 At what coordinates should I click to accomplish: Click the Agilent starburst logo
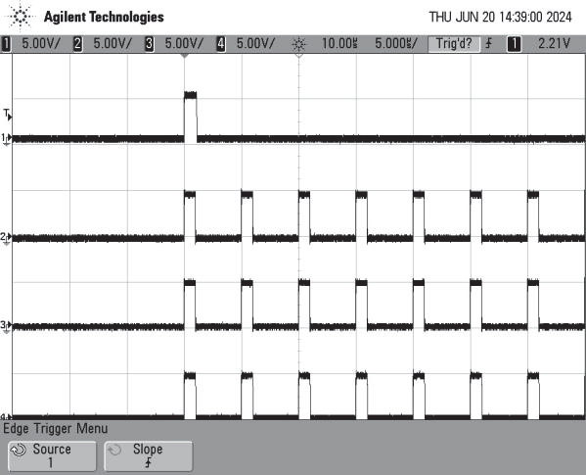(21, 17)
